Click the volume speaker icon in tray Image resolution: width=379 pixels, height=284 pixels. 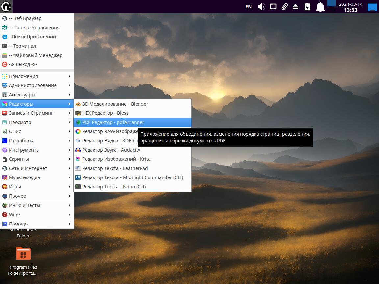point(261,7)
